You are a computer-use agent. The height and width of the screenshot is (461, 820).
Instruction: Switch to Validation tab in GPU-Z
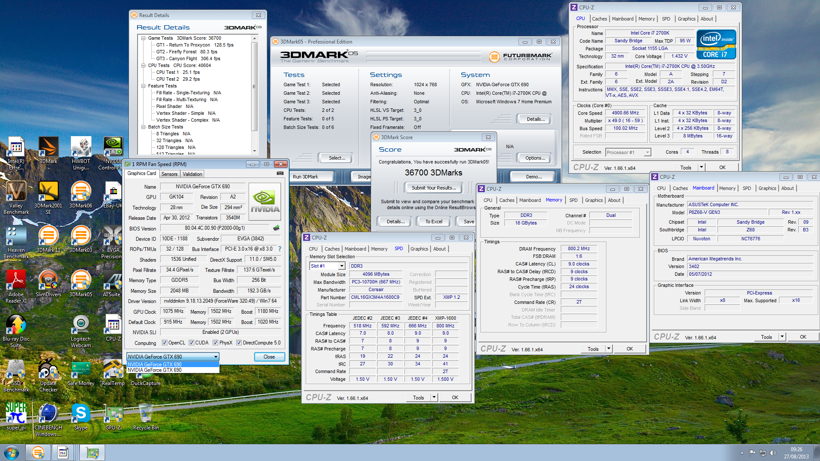(192, 174)
